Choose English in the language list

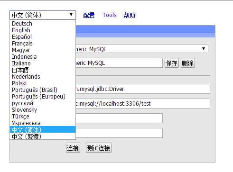click(43, 30)
